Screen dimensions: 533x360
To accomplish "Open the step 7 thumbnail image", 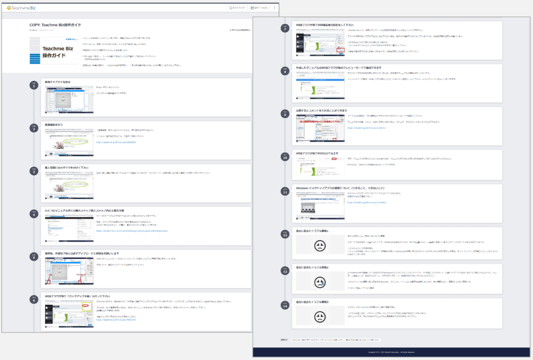I will tap(320, 42).
